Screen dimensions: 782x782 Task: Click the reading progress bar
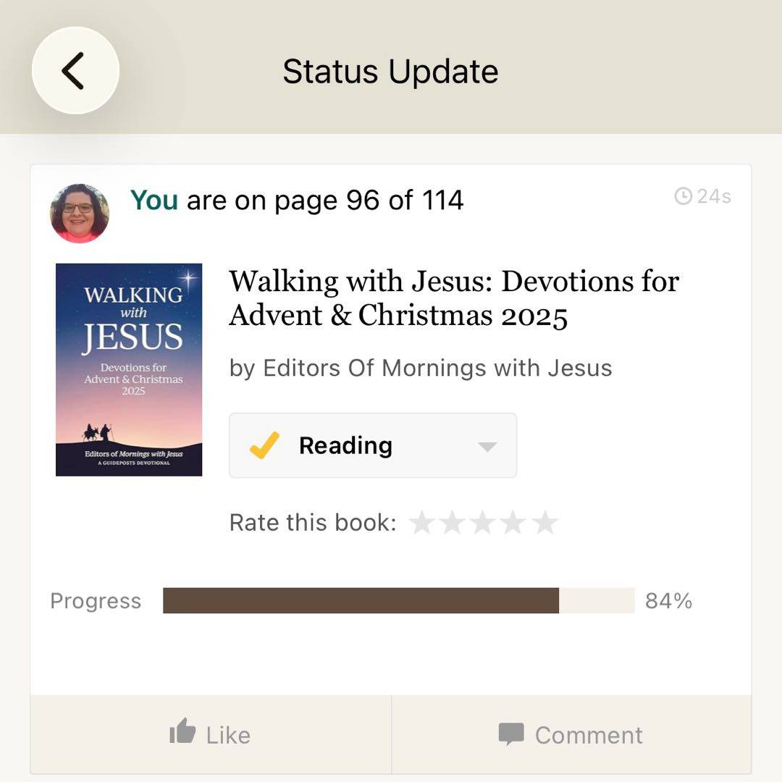pos(398,600)
